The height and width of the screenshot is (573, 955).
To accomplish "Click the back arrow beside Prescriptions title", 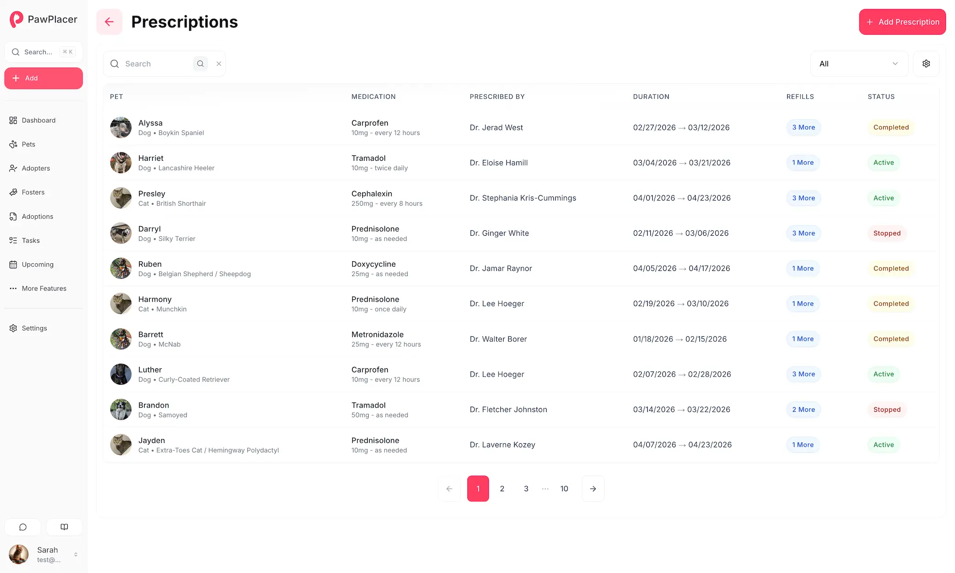I will click(x=109, y=22).
